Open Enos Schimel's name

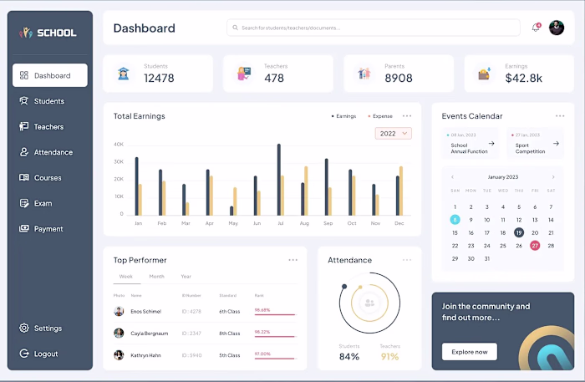(146, 312)
